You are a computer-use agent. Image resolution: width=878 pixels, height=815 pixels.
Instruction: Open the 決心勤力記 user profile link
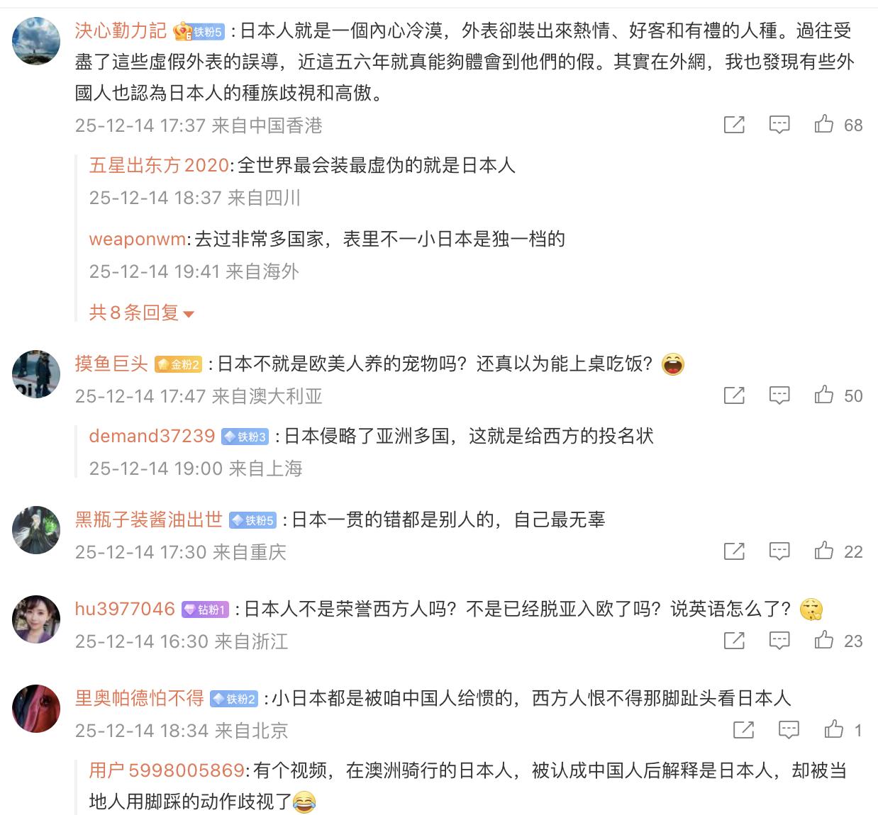pyautogui.click(x=121, y=30)
